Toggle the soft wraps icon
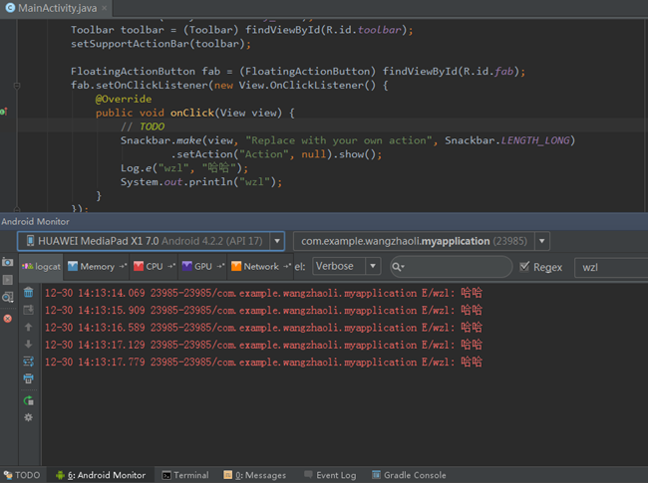The image size is (648, 483). point(28,361)
